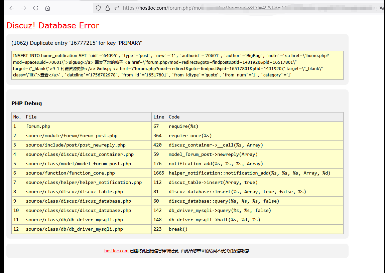
Task: Click line number 223 cell
Action: (159, 229)
